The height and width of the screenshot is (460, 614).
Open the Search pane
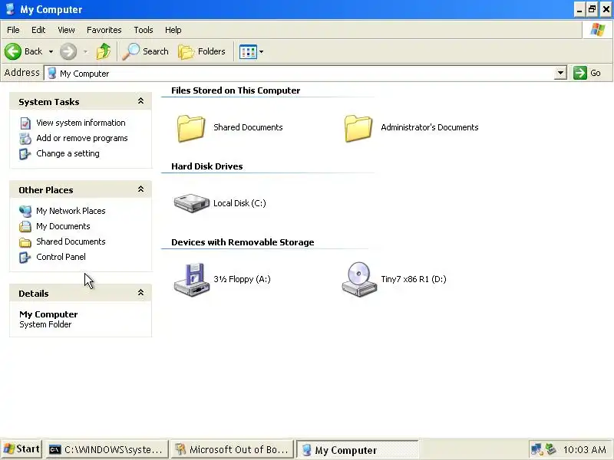[x=145, y=51]
